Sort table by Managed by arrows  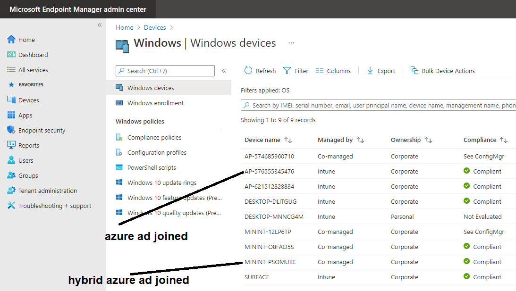point(360,140)
